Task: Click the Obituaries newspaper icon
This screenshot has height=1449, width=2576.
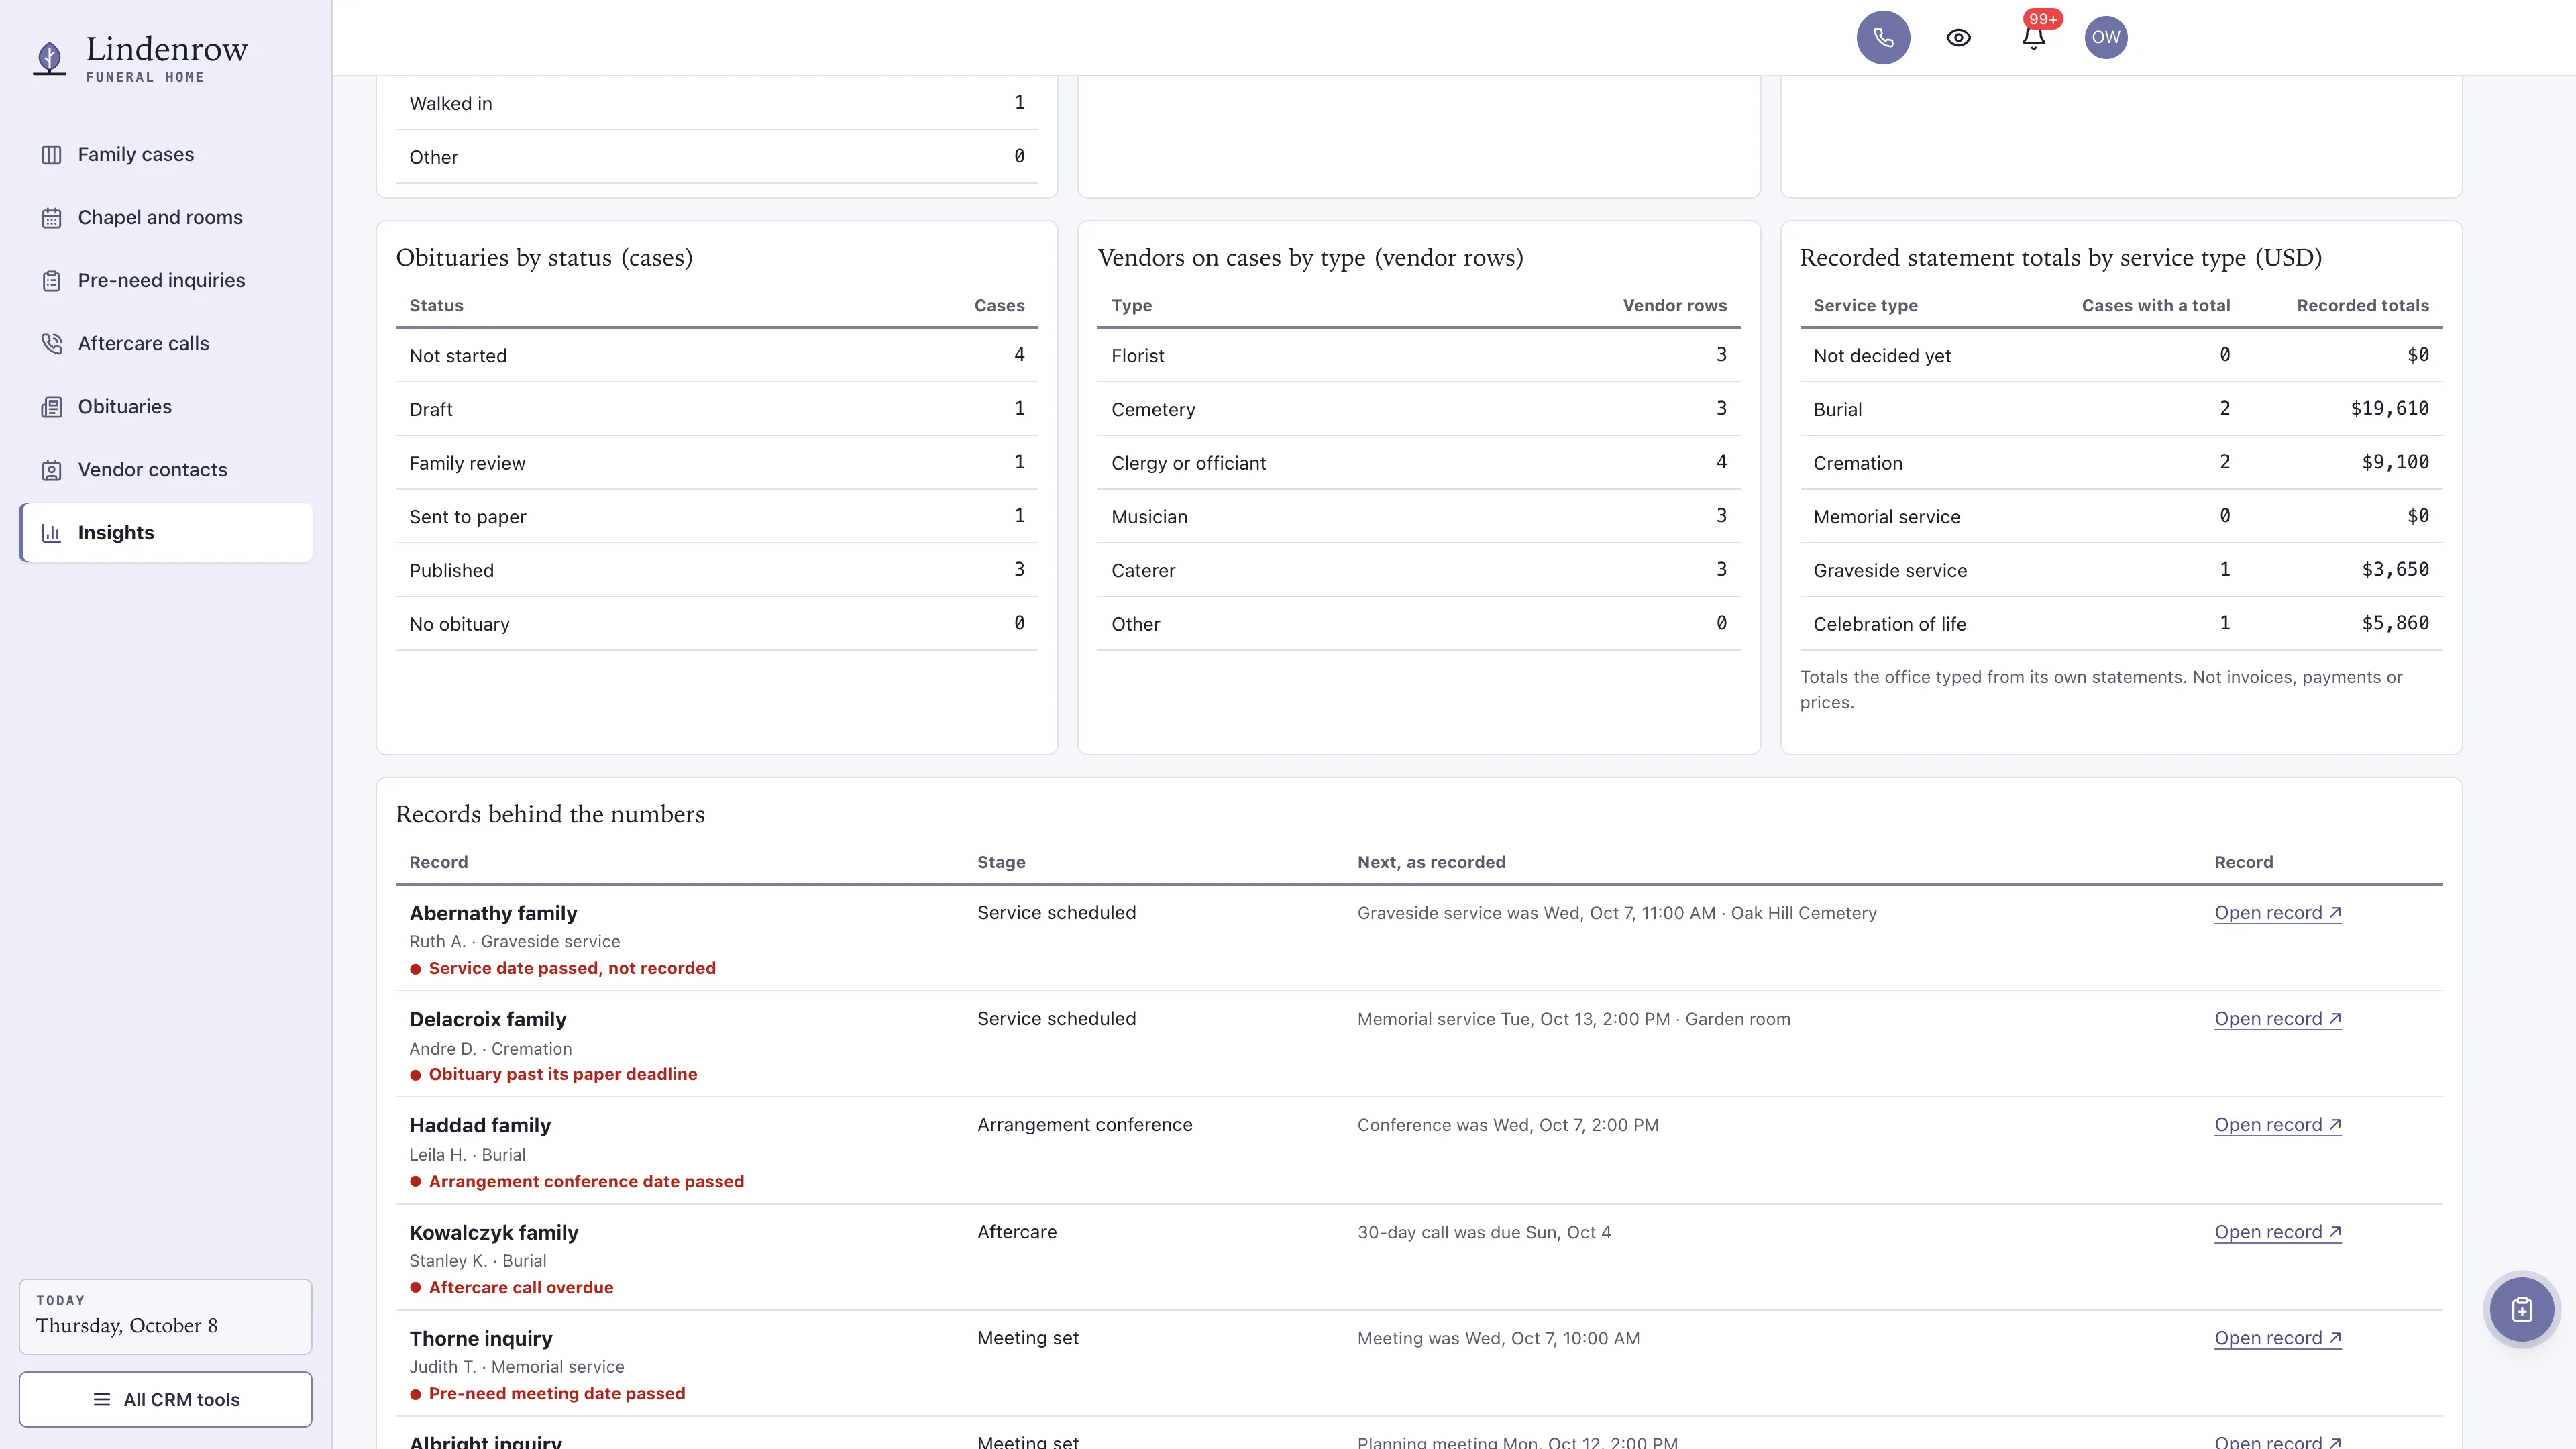Action: click(x=52, y=407)
